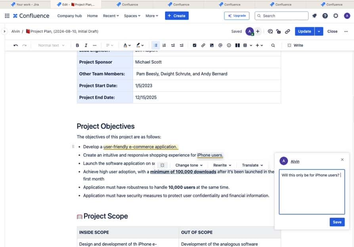The width and height of the screenshot is (354, 247).
Task: Expand the Update options dropdown arrow
Action: (319, 31)
